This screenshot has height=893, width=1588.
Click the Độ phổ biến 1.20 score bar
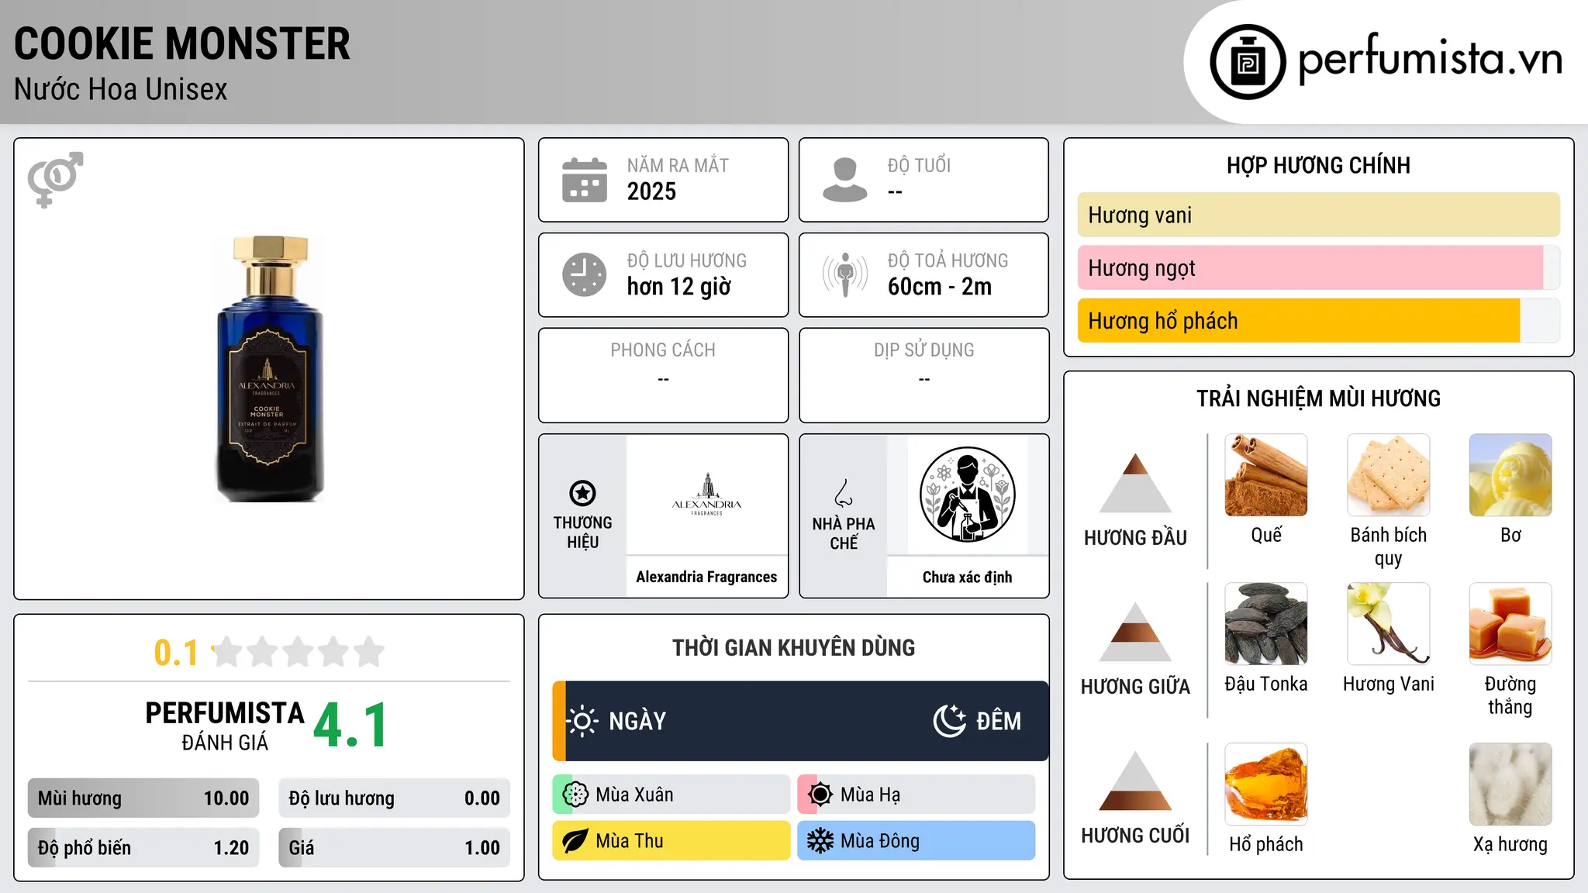(143, 847)
